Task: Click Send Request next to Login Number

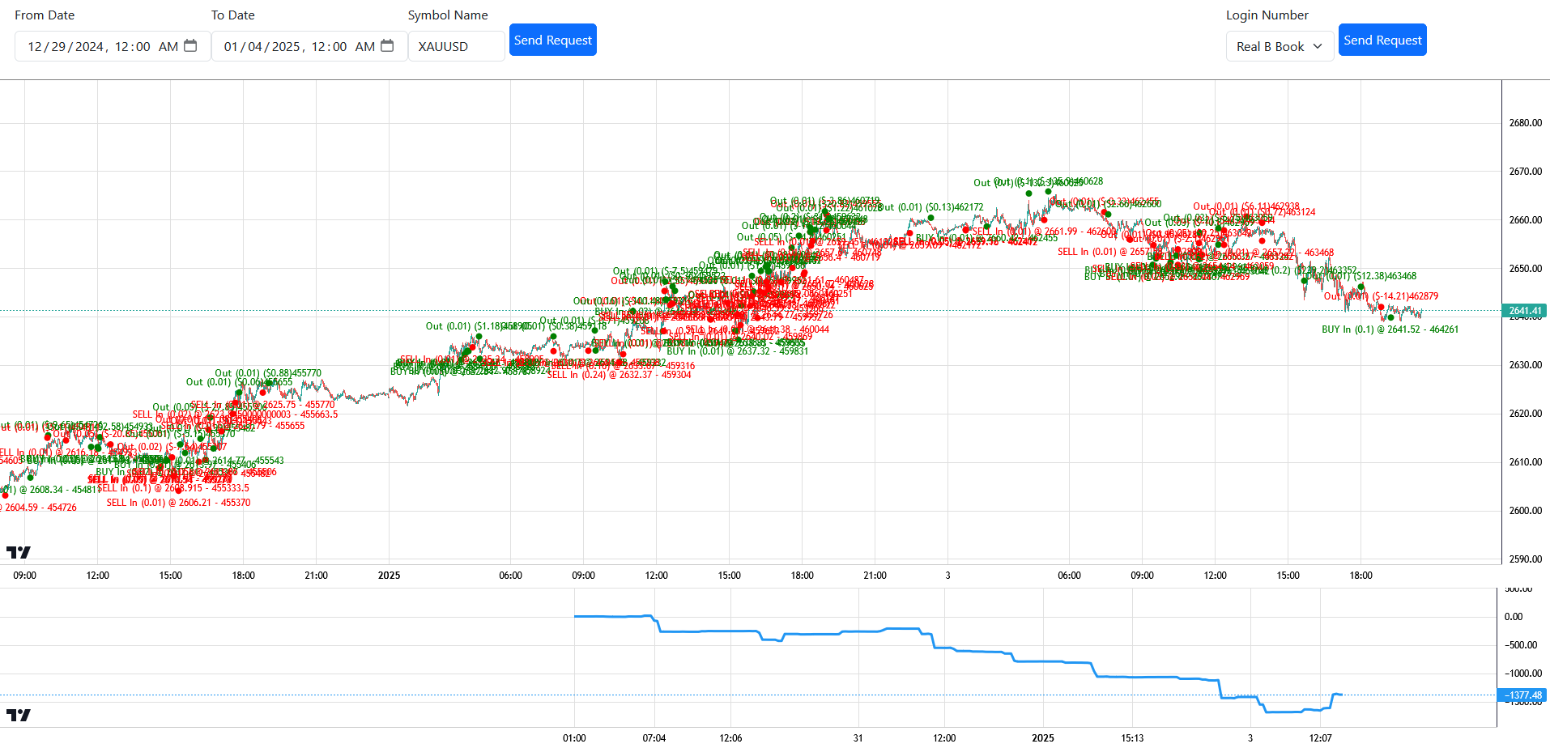Action: click(1382, 40)
